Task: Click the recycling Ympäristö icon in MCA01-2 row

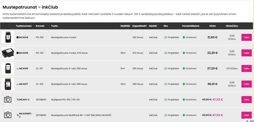Action: coord(166,100)
